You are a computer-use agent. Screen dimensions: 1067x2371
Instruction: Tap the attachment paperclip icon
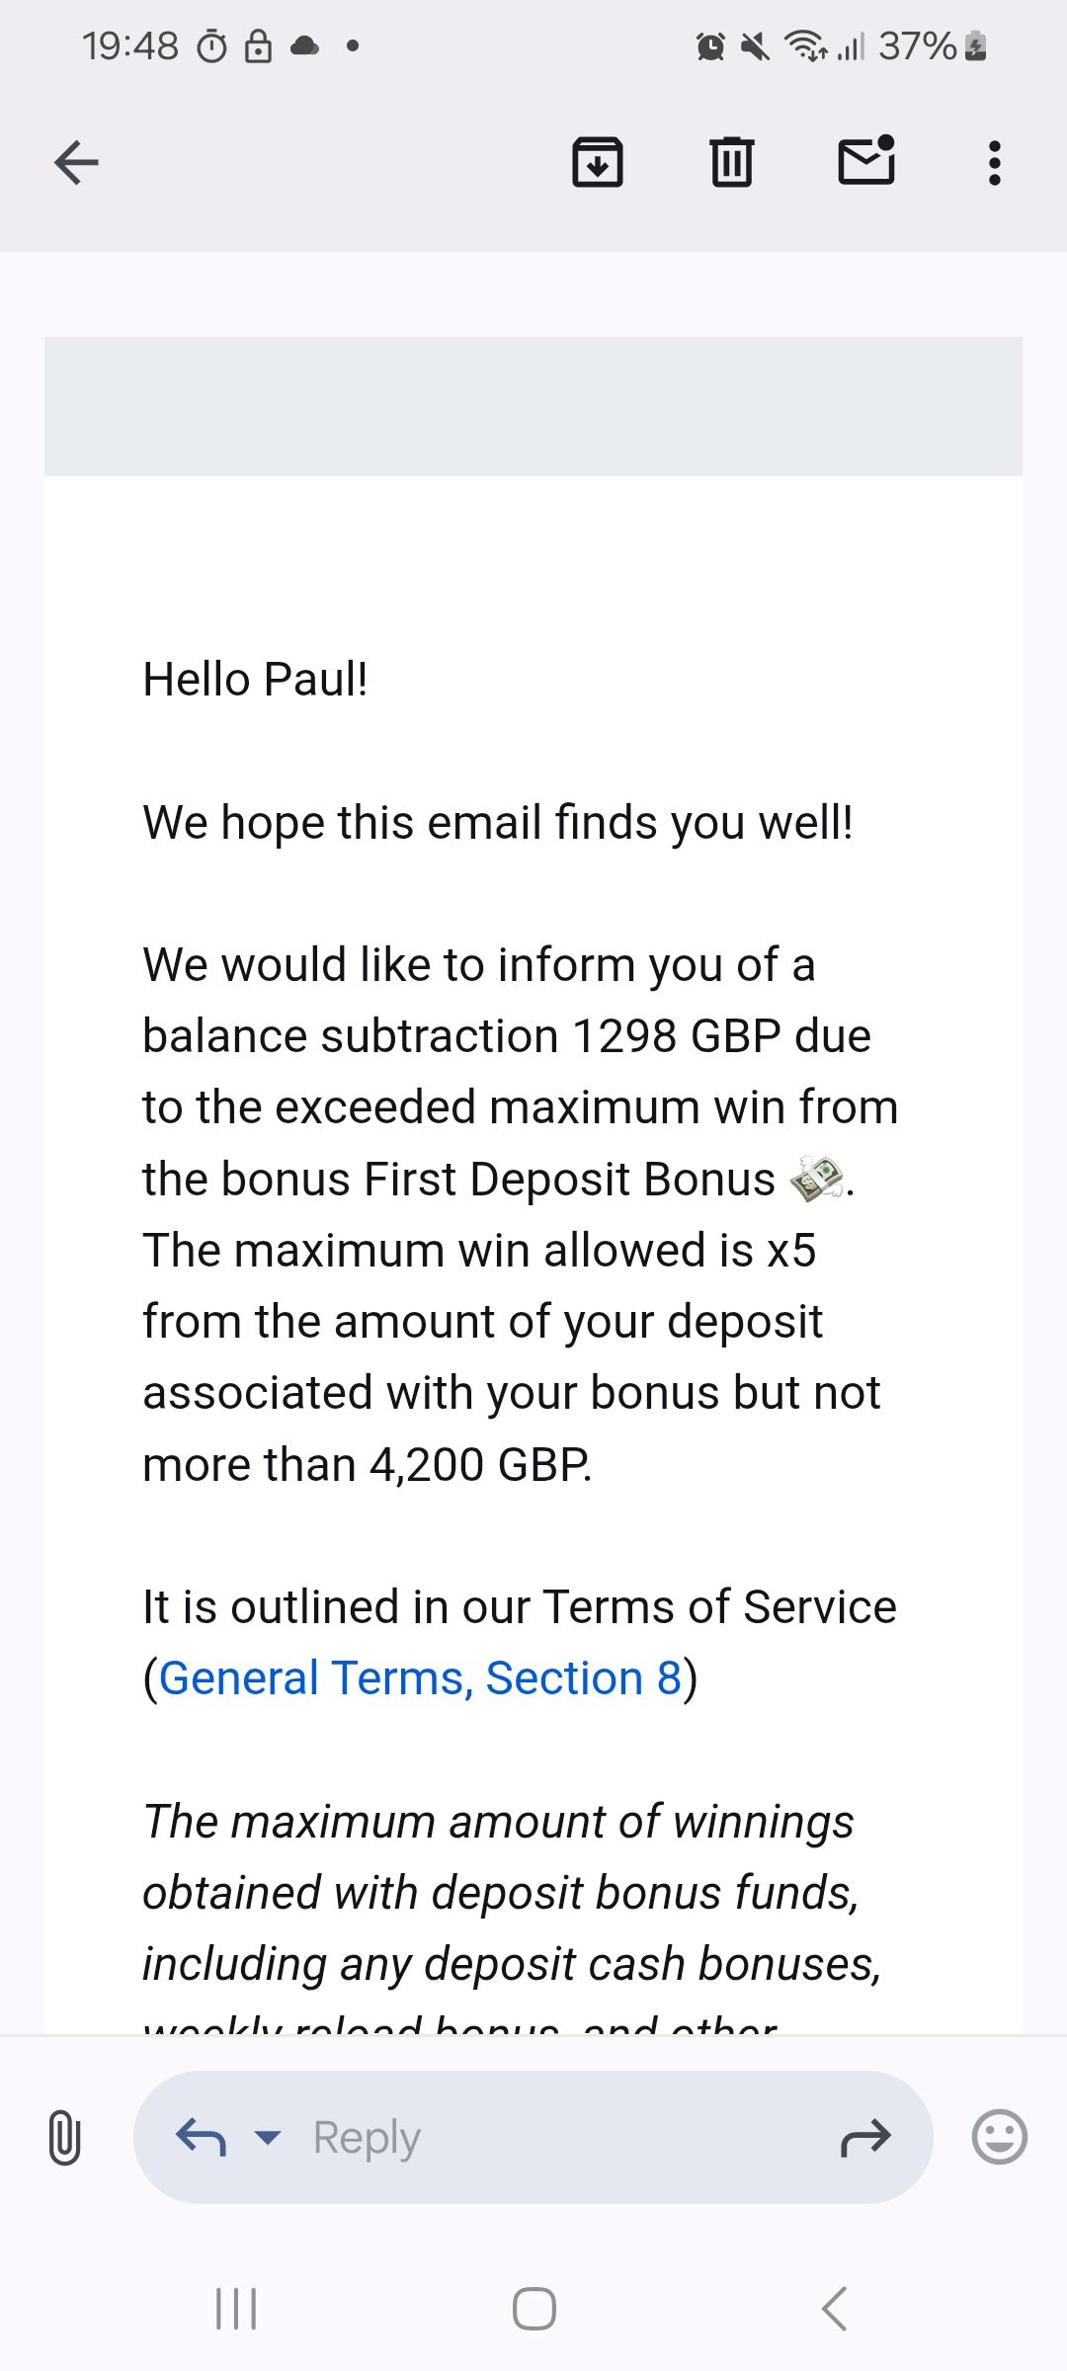64,2137
